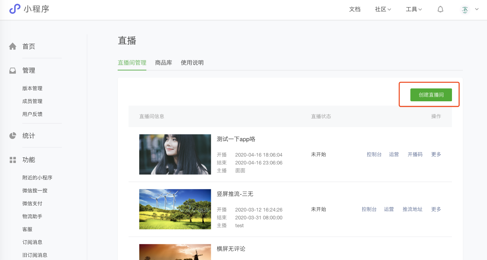Click the inbox icon beside 管理
487x260 pixels.
(13, 71)
